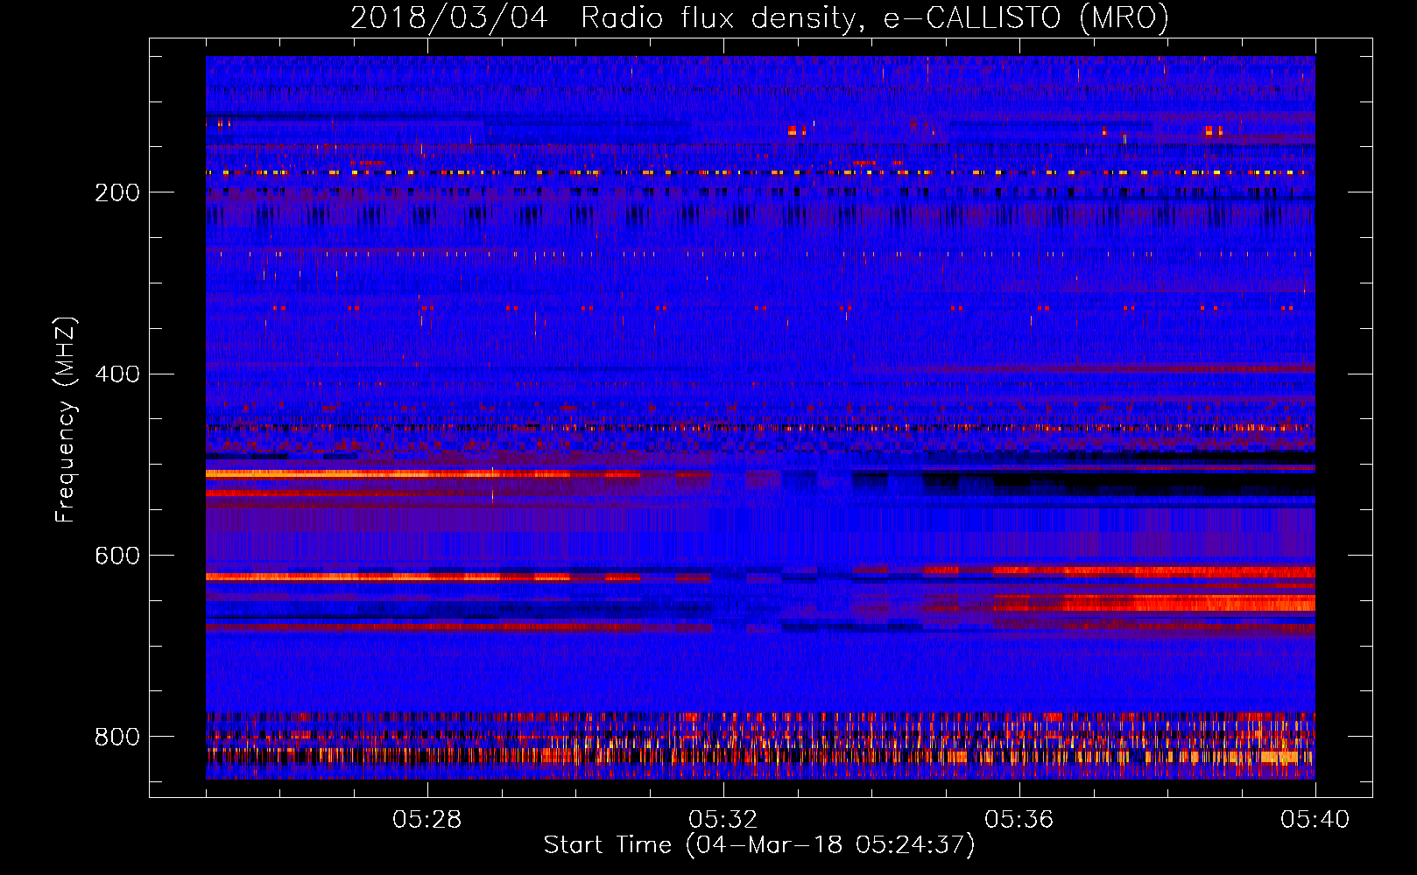
Task: Click the 200 frequency tick label
Action: 117,192
